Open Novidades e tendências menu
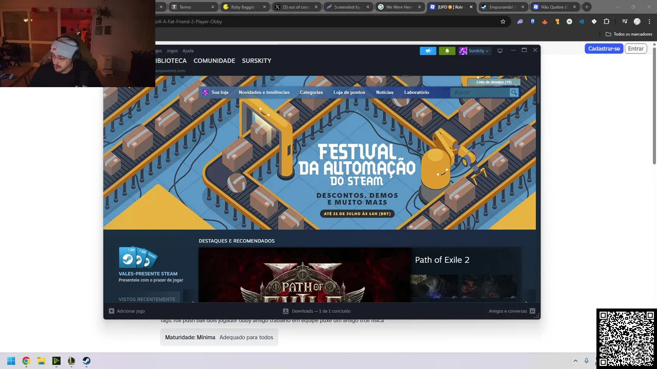This screenshot has width=657, height=369. [264, 92]
